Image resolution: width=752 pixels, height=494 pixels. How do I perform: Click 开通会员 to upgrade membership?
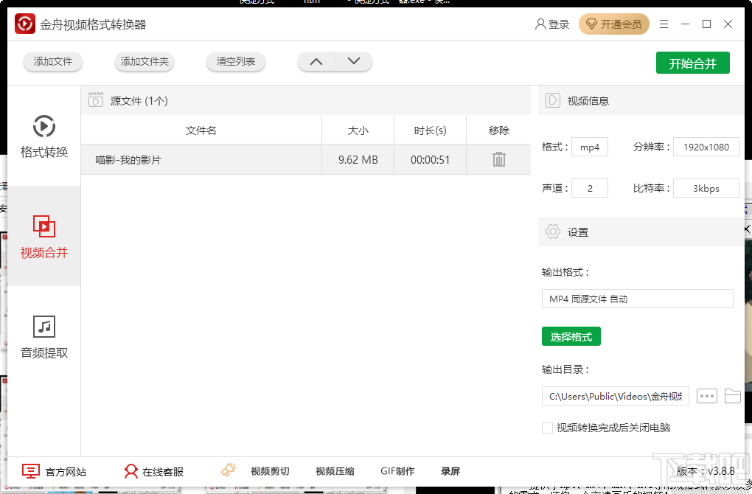click(614, 24)
